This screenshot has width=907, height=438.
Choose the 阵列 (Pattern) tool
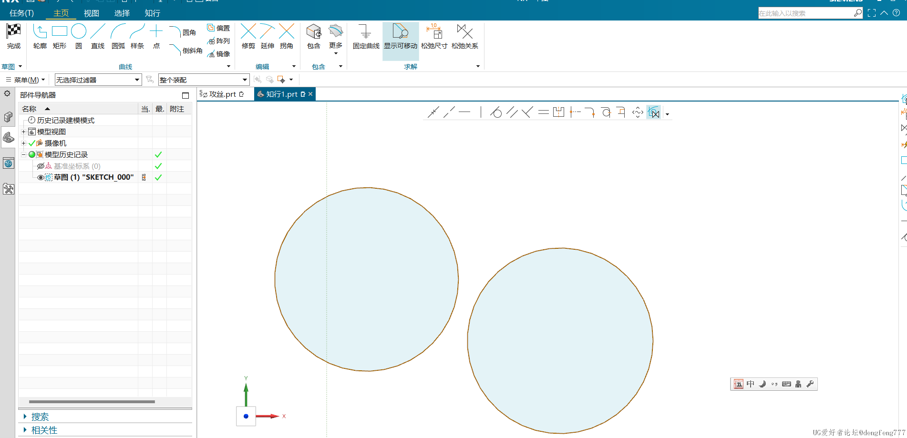[218, 41]
